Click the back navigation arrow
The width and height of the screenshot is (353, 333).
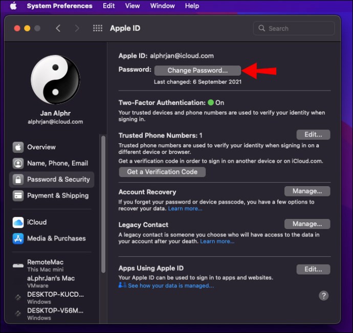(58, 29)
